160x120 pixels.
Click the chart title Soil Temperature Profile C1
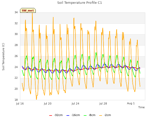point(79,3)
